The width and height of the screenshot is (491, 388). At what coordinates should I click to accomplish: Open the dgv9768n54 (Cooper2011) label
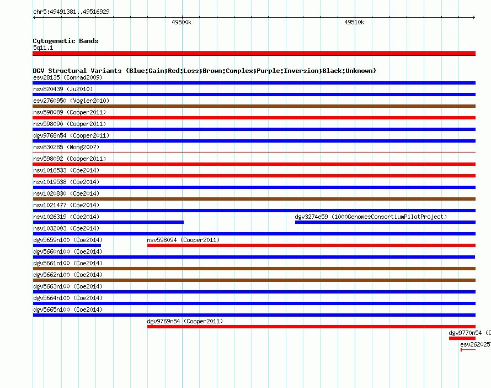pyautogui.click(x=71, y=135)
